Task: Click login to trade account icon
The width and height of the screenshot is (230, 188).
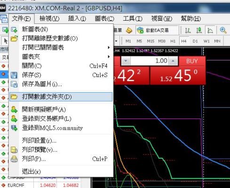Action: 14,119
